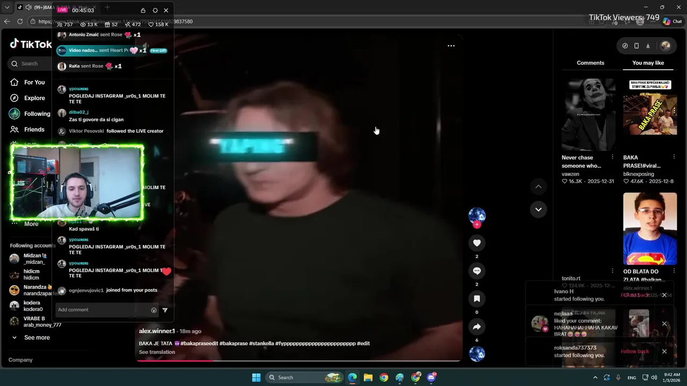The image size is (687, 386).
Task: Go to the previous video
Action: 538,187
